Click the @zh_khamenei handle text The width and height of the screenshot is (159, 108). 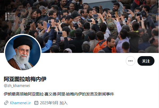(17, 86)
